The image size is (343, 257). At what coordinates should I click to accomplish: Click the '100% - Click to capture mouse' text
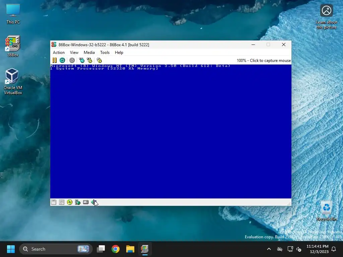click(264, 61)
